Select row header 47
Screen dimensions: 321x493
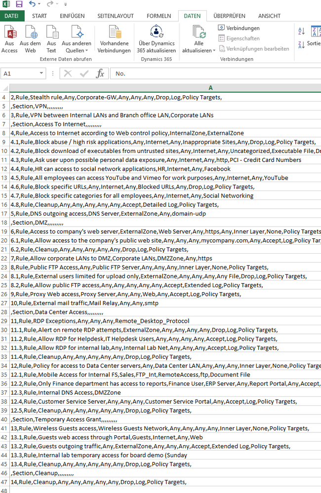click(4, 482)
